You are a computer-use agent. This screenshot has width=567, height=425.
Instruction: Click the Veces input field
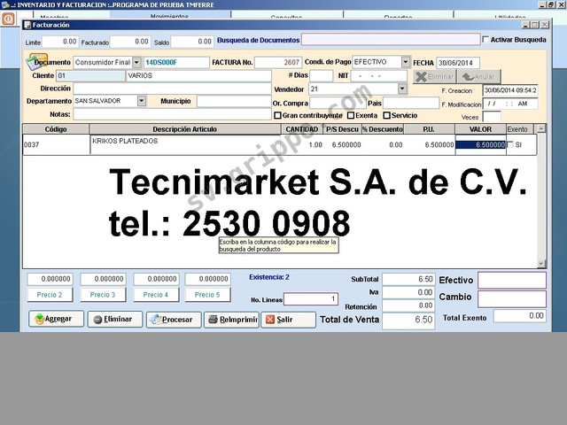click(x=492, y=117)
